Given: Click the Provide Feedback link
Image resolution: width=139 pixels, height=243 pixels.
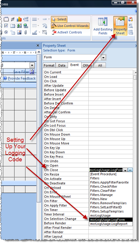Looking at the screenshot, I should [x=22, y=78].
